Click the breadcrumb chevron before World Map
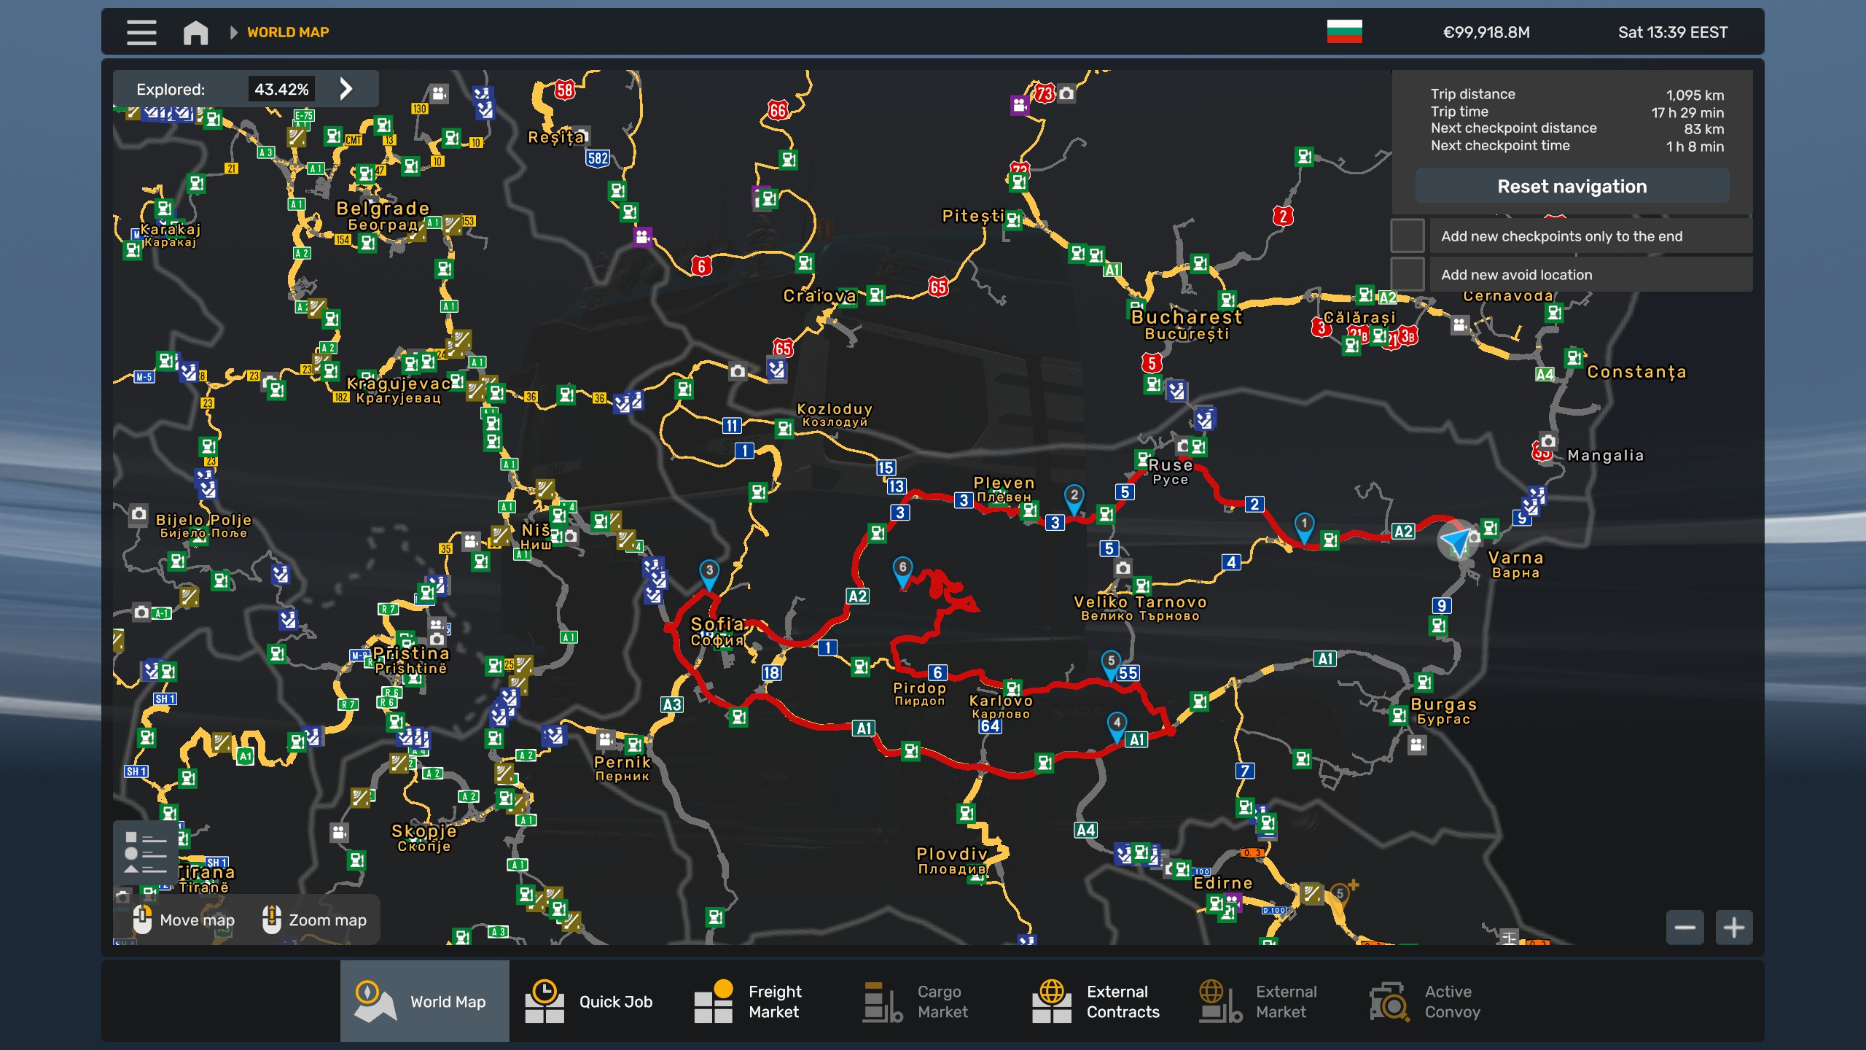The height and width of the screenshot is (1050, 1866). (x=233, y=33)
